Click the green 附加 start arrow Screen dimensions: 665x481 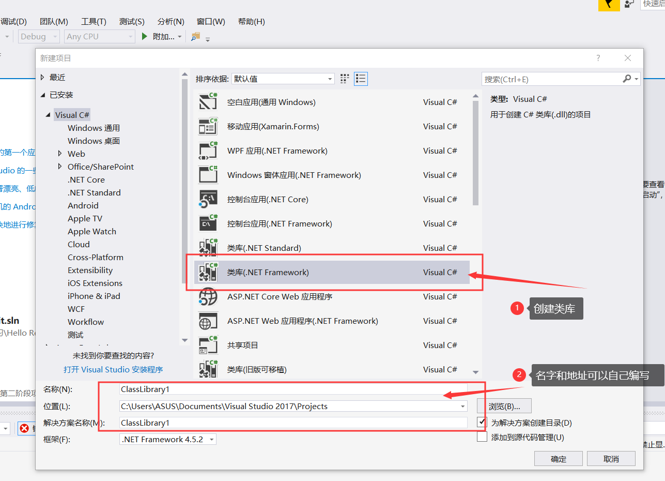coord(145,36)
